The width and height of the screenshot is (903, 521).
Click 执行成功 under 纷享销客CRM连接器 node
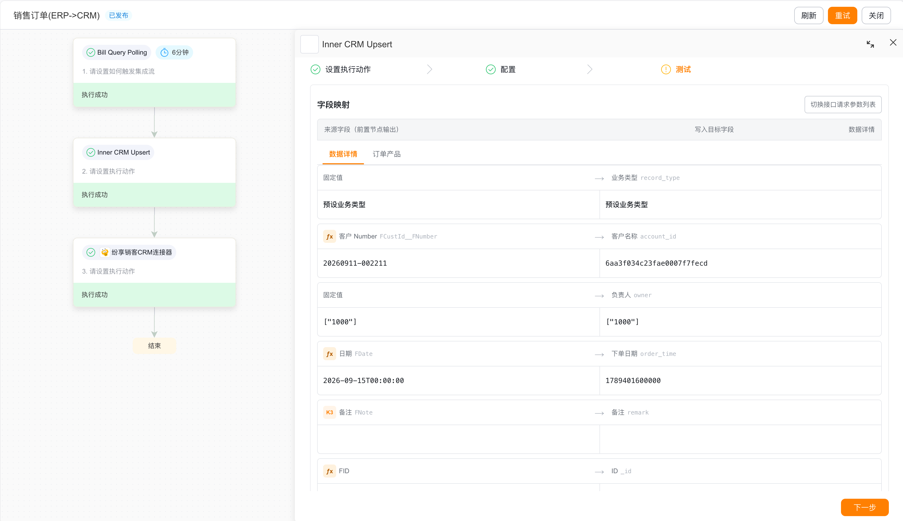[x=154, y=294]
